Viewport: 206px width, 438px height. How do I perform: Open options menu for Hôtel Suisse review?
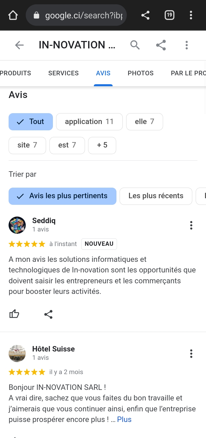tap(191, 354)
